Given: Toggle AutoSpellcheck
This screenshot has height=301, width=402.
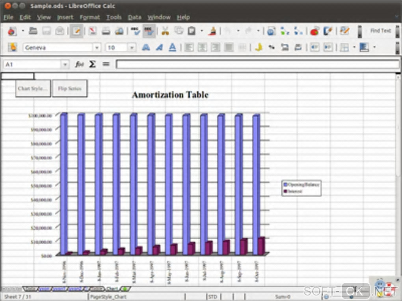Looking at the screenshot, I should pyautogui.click(x=149, y=31).
